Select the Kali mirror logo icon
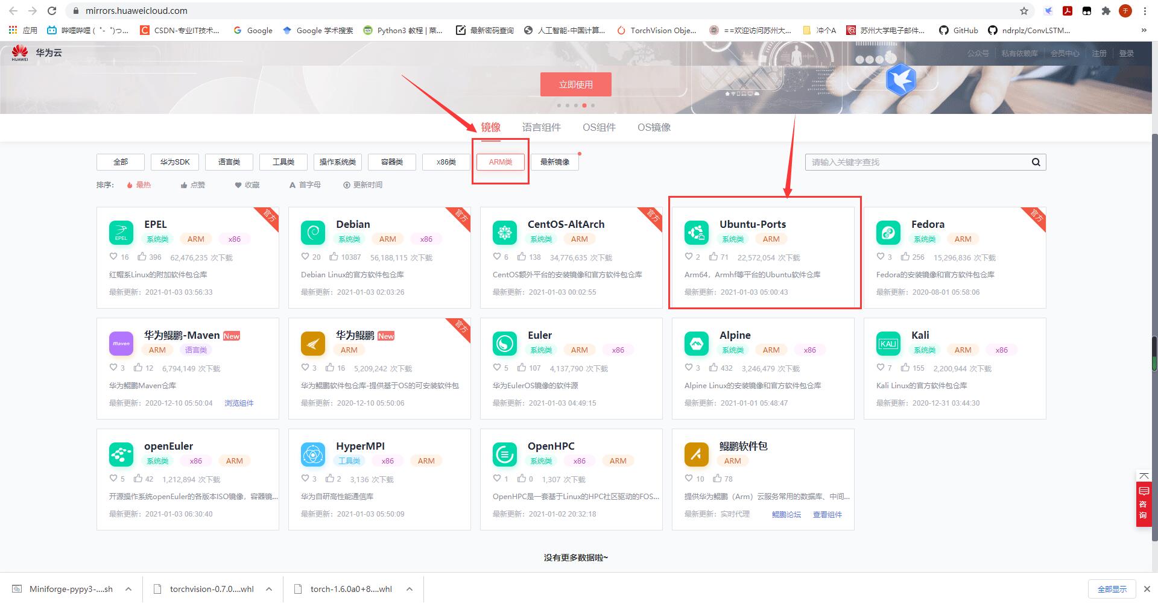This screenshot has height=604, width=1158. (888, 343)
